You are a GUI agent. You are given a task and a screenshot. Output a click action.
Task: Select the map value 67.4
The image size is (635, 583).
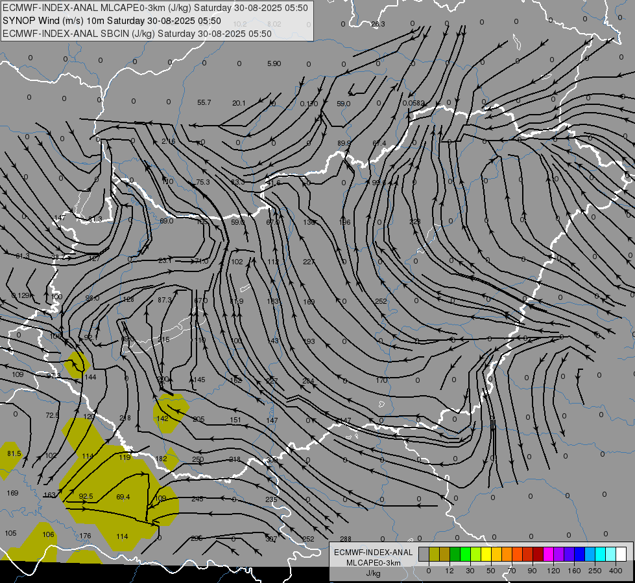pos(379,143)
